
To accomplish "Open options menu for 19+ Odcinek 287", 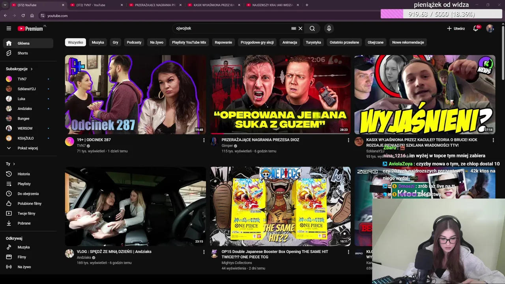I will coord(204,140).
